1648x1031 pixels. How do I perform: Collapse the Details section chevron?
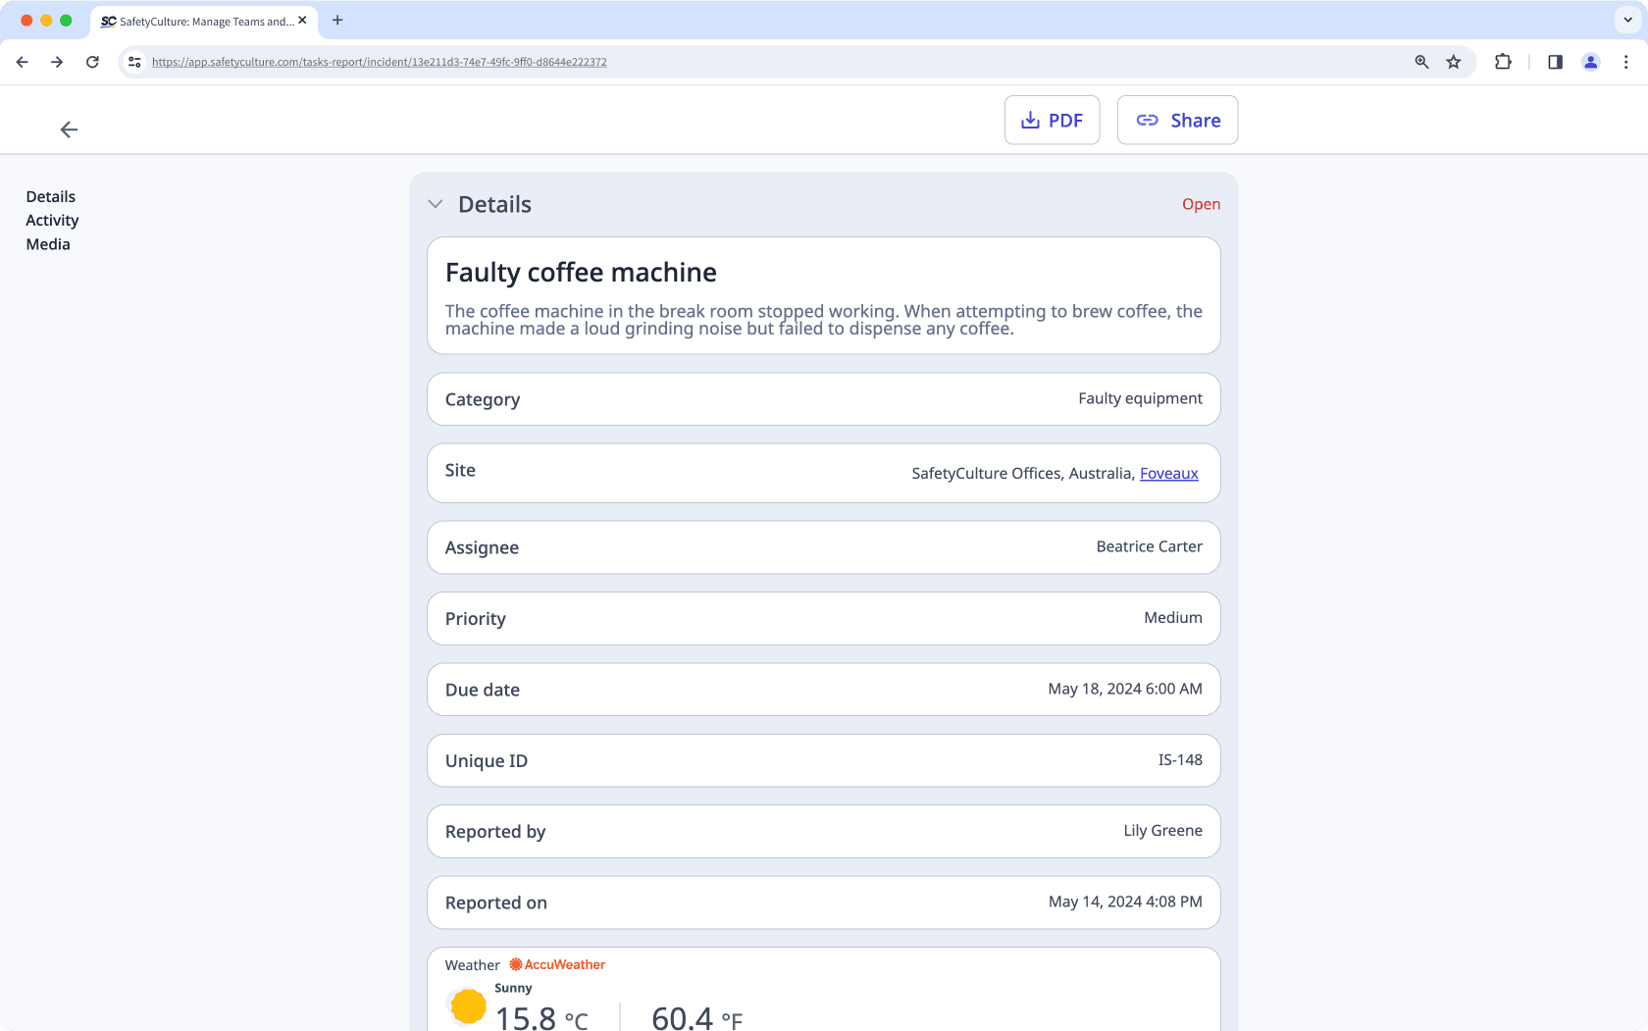point(436,204)
